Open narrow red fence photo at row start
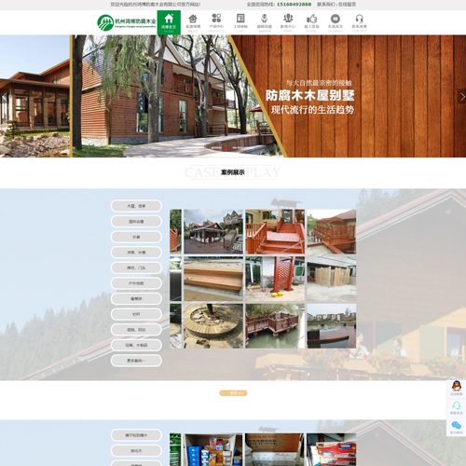 point(175,231)
